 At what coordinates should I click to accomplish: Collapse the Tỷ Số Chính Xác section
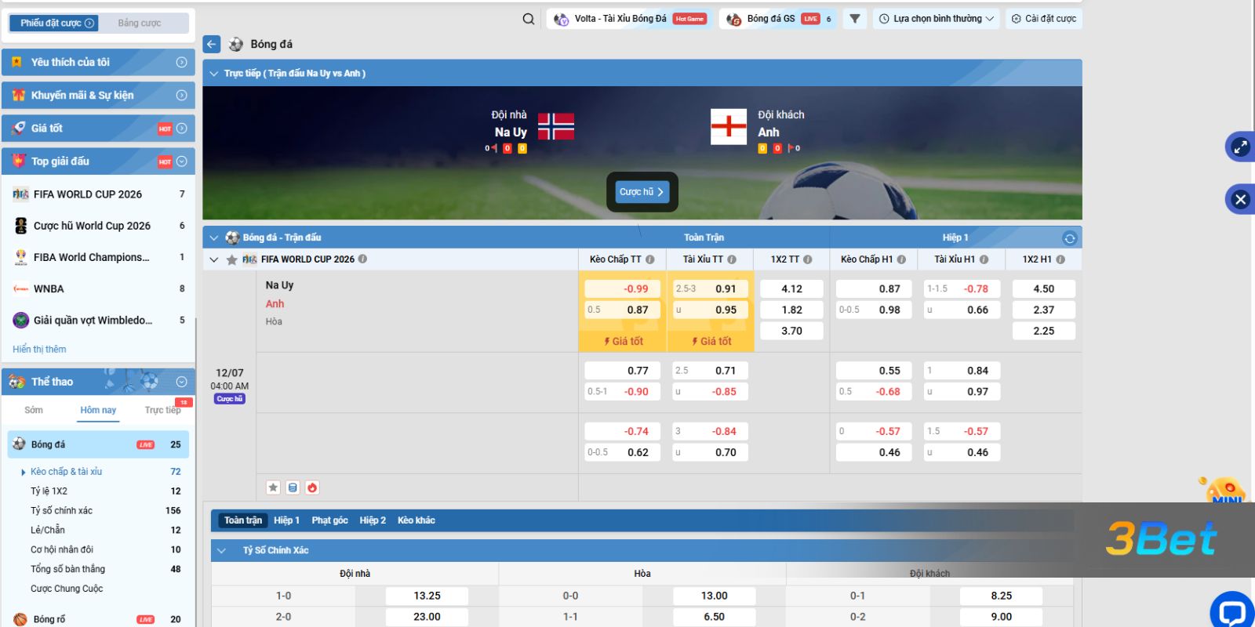(x=221, y=550)
